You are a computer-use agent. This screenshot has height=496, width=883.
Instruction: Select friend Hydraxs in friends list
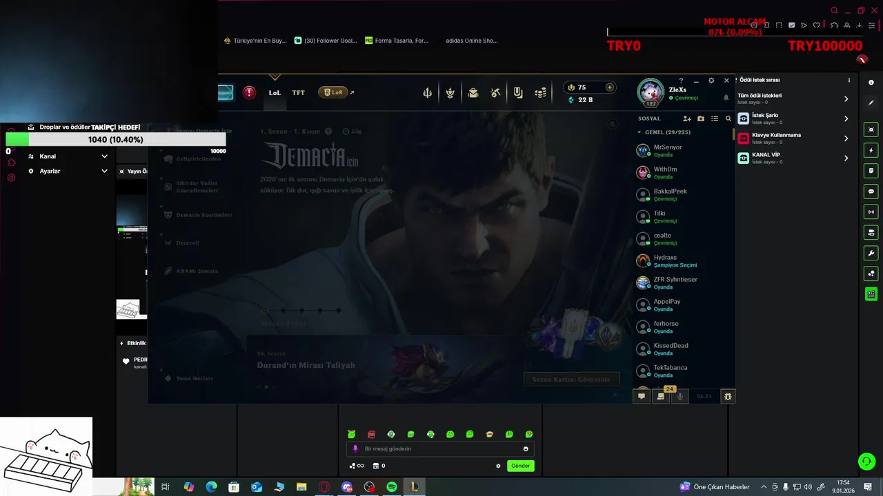coord(683,260)
